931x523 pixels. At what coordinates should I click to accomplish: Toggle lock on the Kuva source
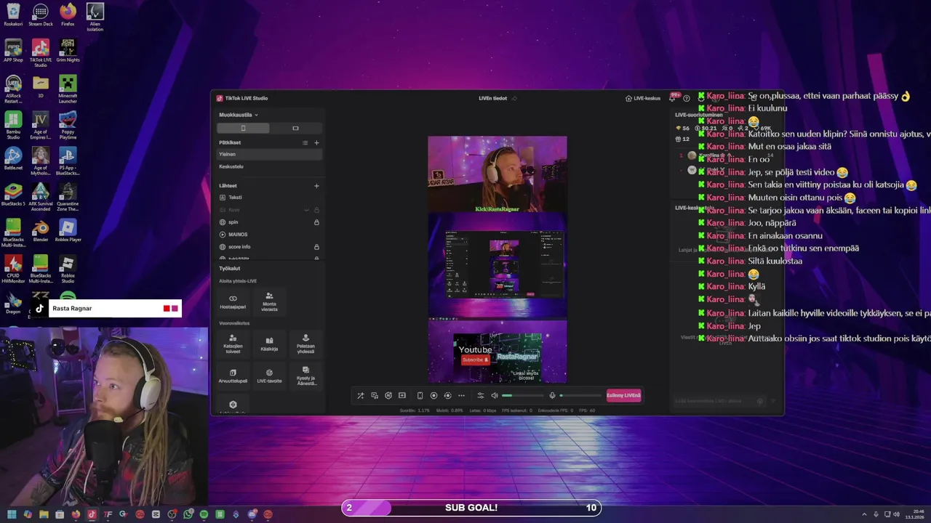(316, 210)
